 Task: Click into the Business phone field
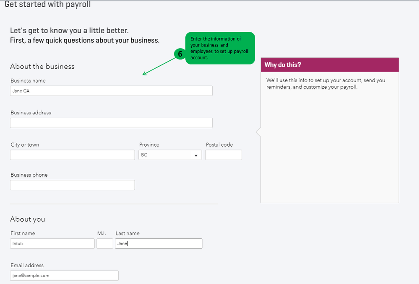tap(72, 185)
